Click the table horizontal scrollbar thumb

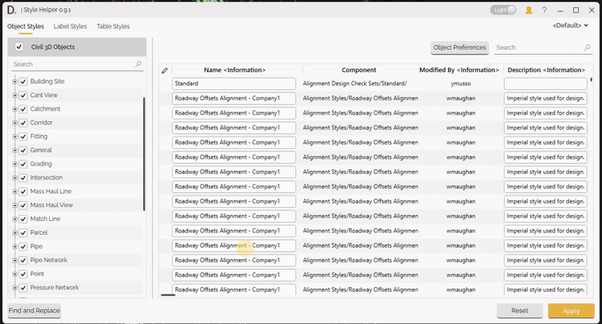pos(168,295)
